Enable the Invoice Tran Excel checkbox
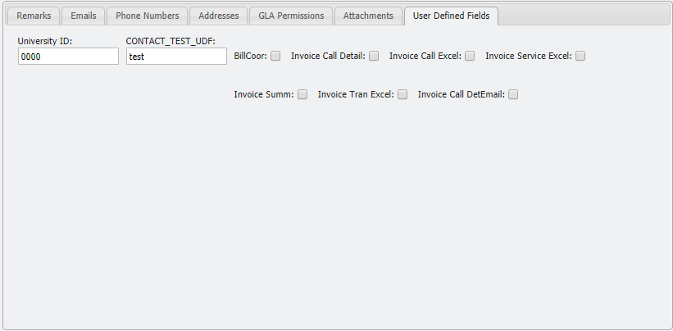 pos(402,94)
